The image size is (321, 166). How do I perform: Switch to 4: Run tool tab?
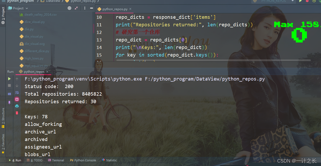(x=15, y=160)
